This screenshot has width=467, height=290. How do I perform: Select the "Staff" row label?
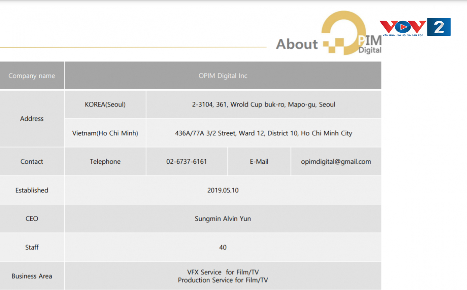pos(32,247)
